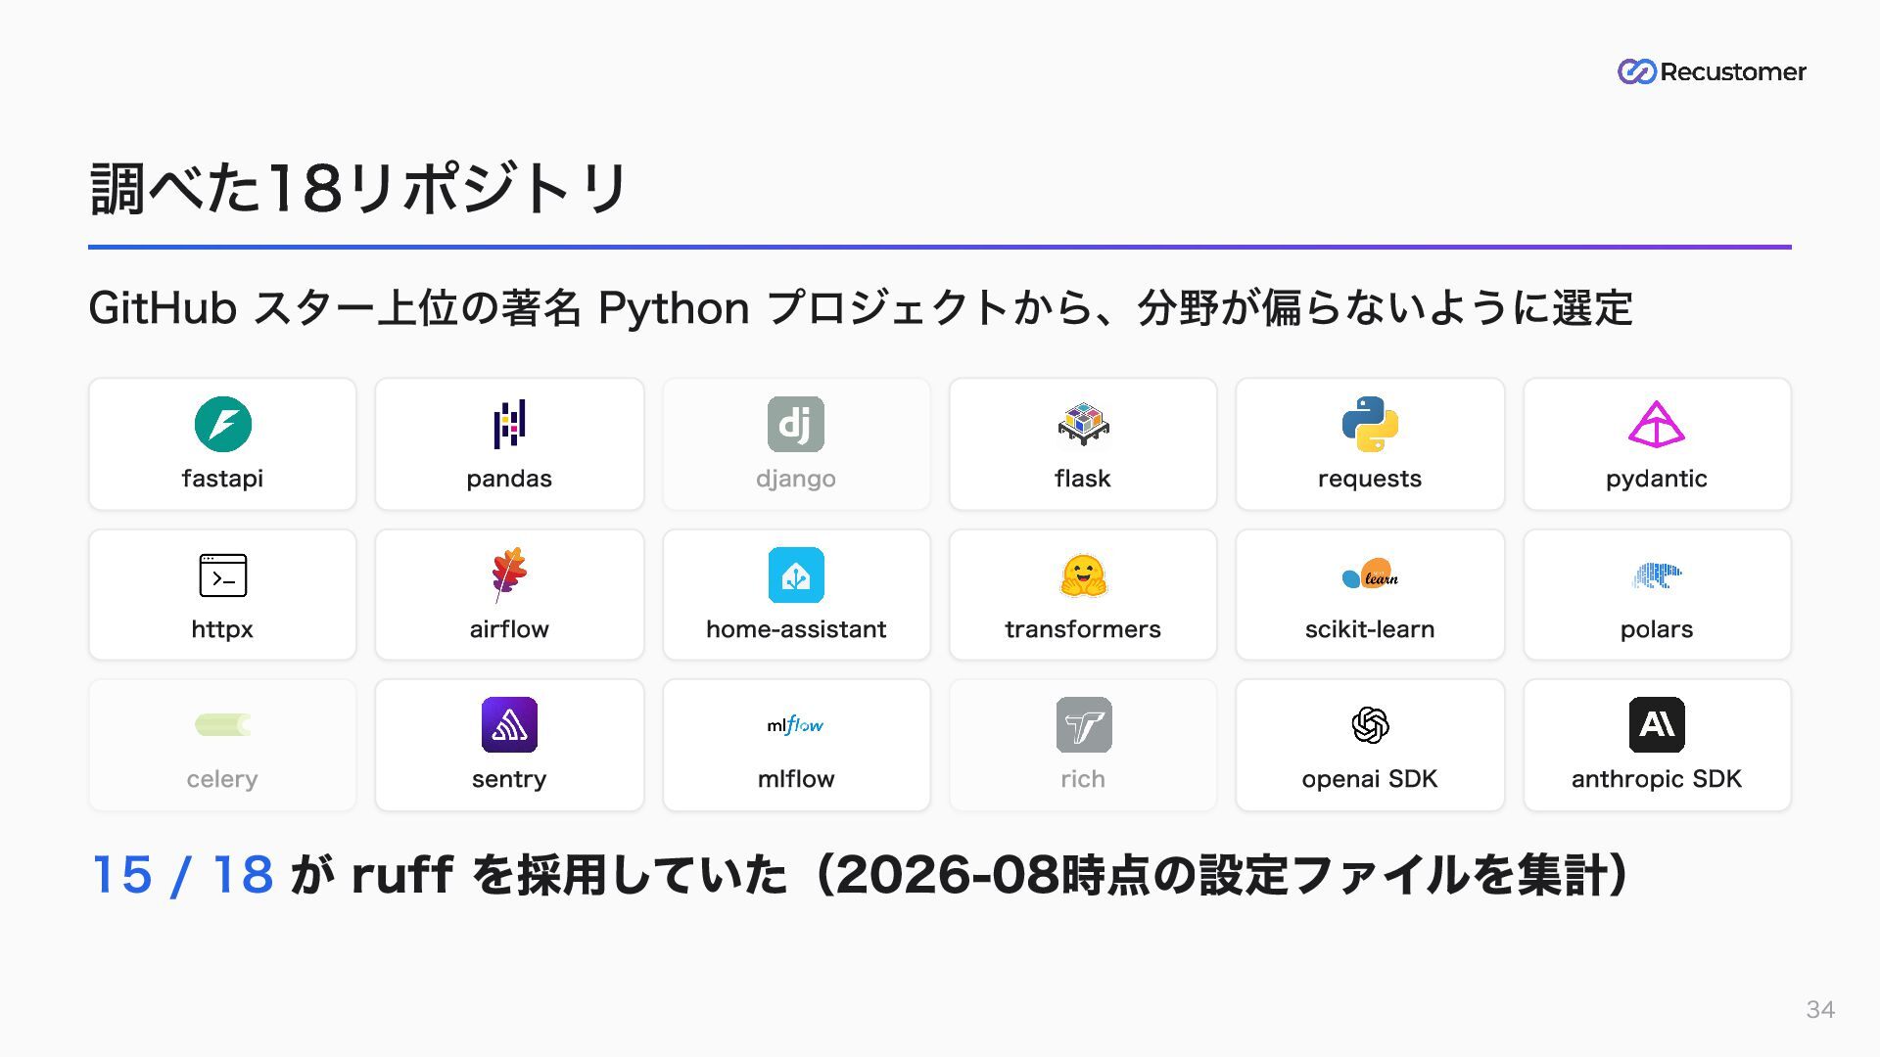Click the home-assistant label text
Viewport: 1880px width, 1057px height.
(796, 629)
